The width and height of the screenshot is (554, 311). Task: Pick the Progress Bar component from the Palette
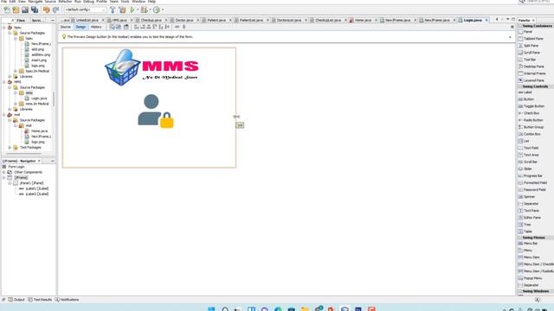(x=532, y=176)
